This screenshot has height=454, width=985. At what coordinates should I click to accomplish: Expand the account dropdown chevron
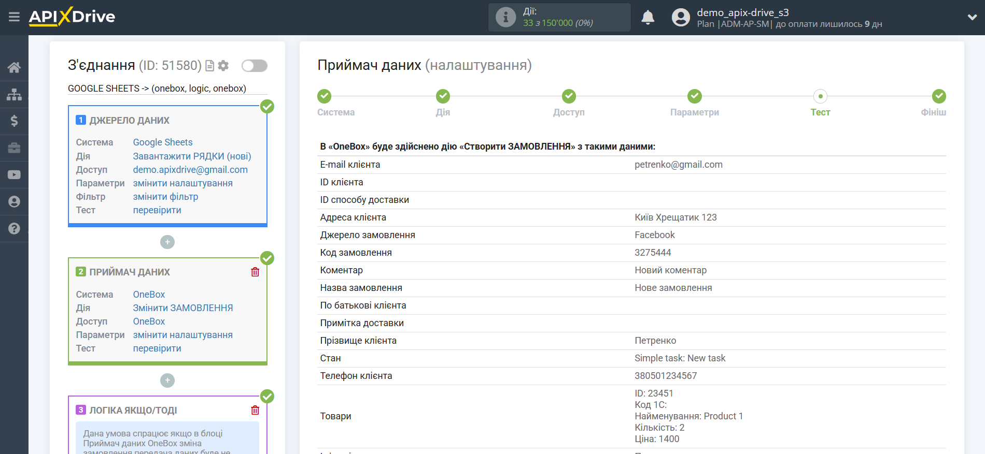point(972,18)
